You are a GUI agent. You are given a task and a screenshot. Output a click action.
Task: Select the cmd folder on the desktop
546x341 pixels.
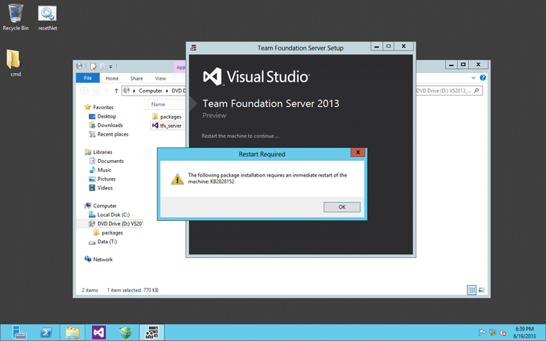14,63
